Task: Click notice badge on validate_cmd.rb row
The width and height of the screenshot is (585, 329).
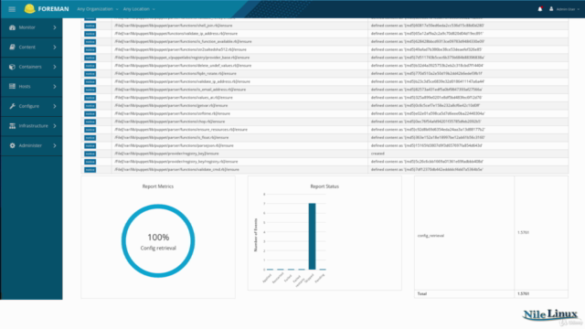Action: pos(90,170)
